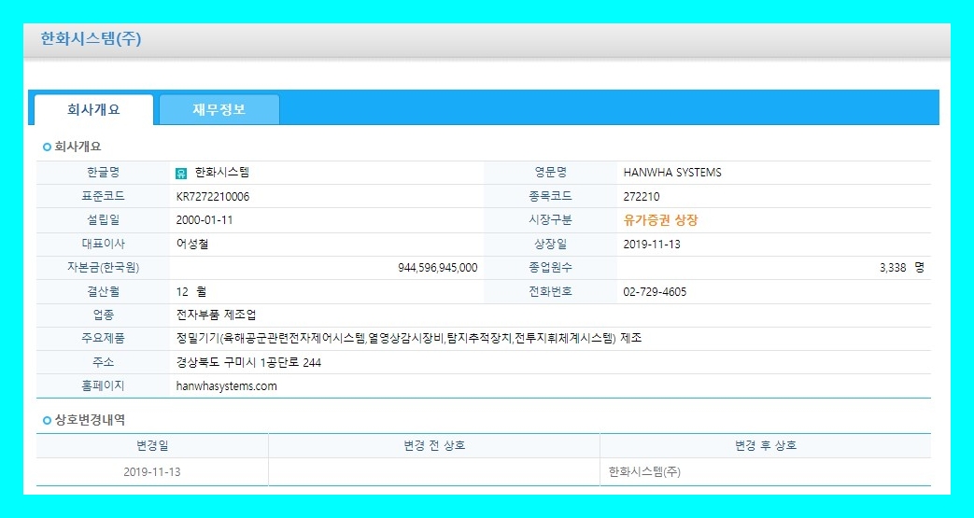The height and width of the screenshot is (518, 974).
Task: Click the phone number 02-729-4605
Action: tap(655, 292)
